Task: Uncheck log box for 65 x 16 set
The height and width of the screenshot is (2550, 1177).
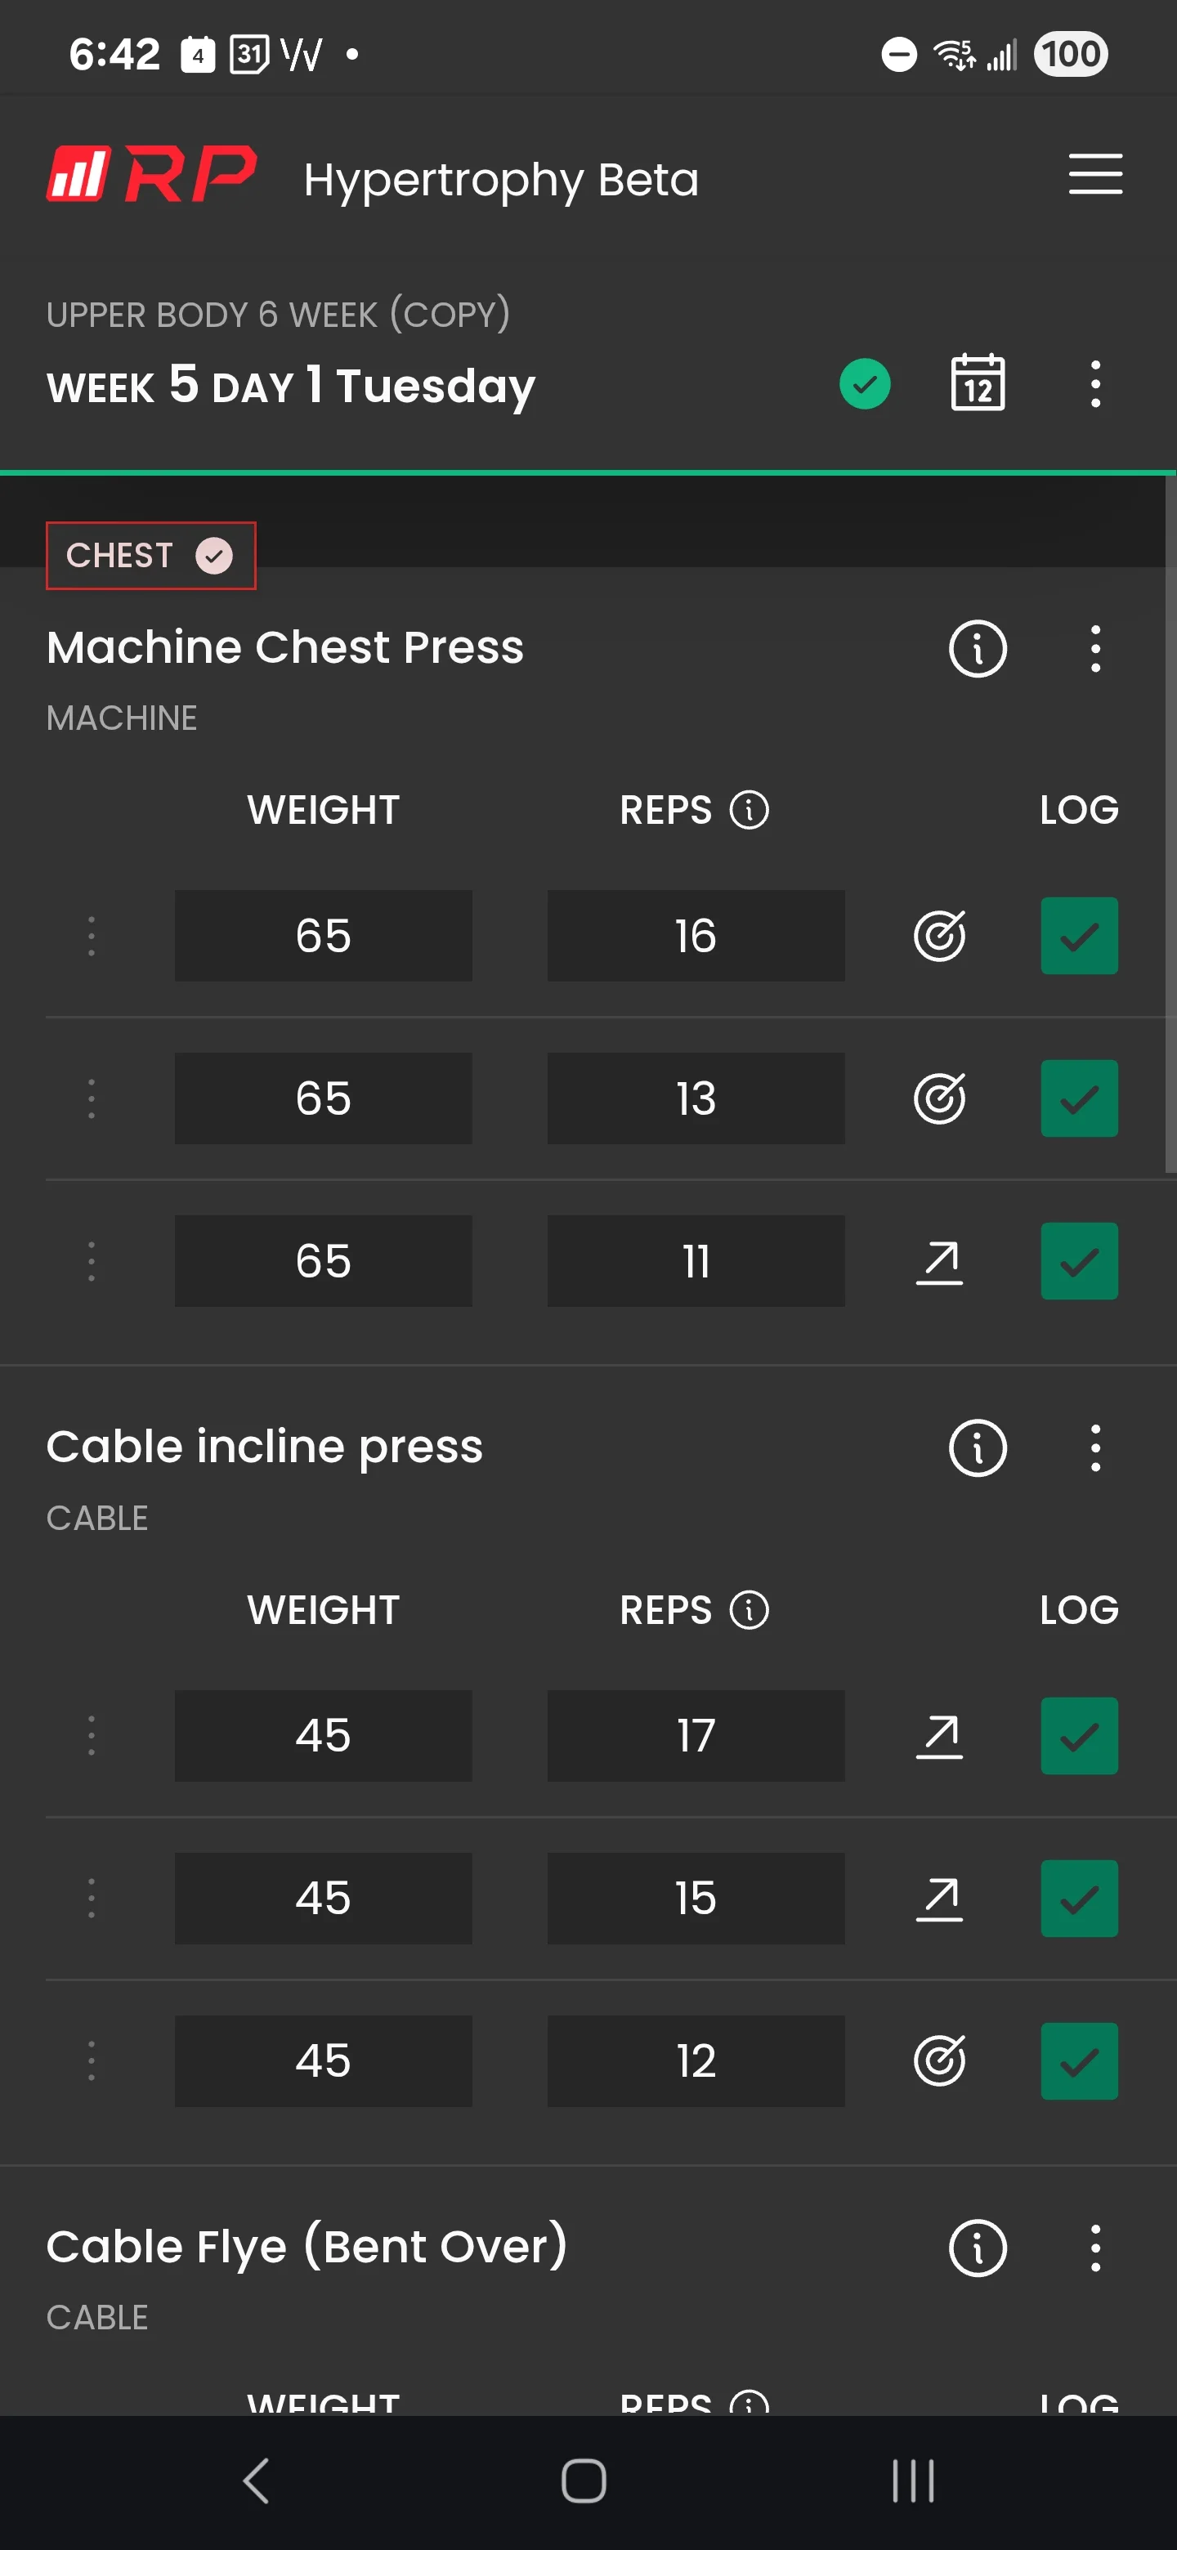Action: click(x=1079, y=936)
